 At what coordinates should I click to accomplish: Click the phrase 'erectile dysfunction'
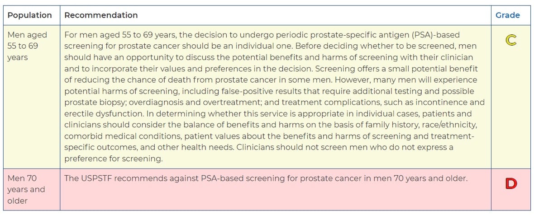coord(100,114)
